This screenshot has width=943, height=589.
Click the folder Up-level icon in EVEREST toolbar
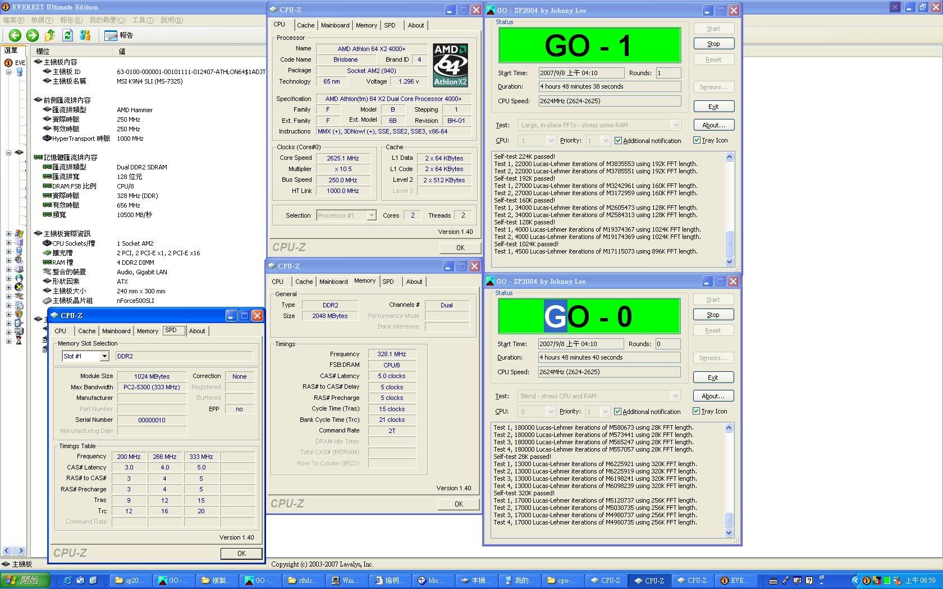[50, 35]
